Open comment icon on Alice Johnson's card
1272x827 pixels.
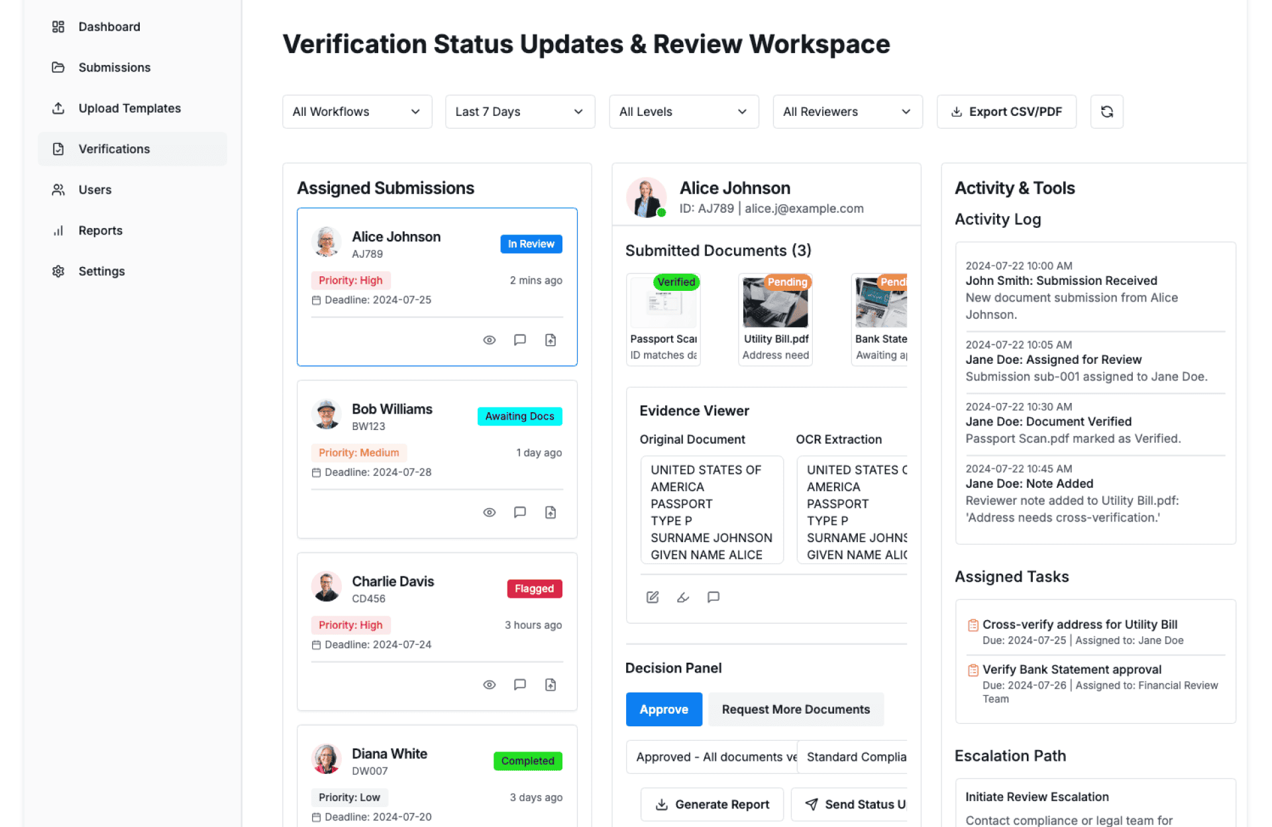(519, 340)
